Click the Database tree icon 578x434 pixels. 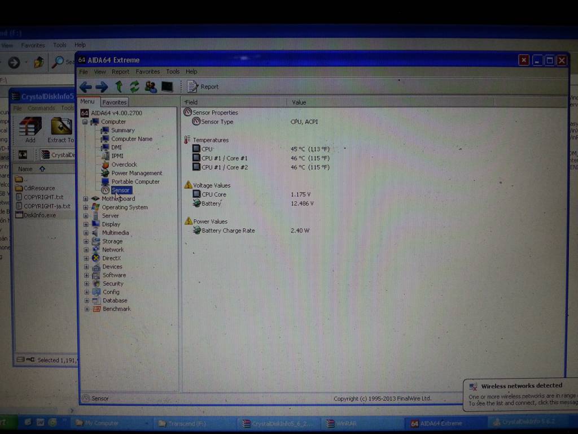[96, 301]
